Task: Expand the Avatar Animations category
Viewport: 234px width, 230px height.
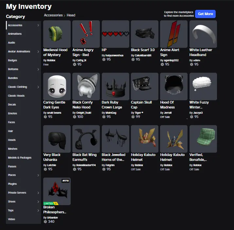Action: click(38, 51)
